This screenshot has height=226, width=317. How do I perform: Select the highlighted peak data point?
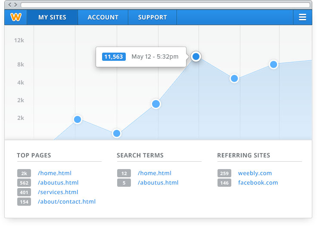[x=196, y=56]
